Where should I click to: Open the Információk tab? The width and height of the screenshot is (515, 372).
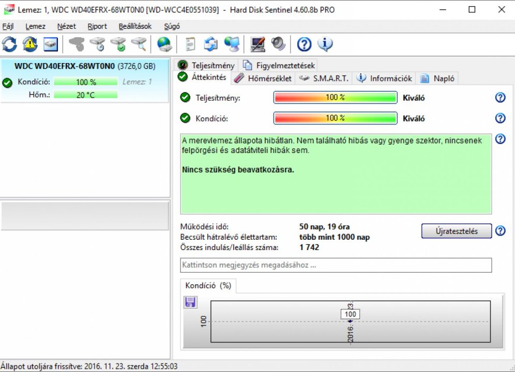point(384,79)
